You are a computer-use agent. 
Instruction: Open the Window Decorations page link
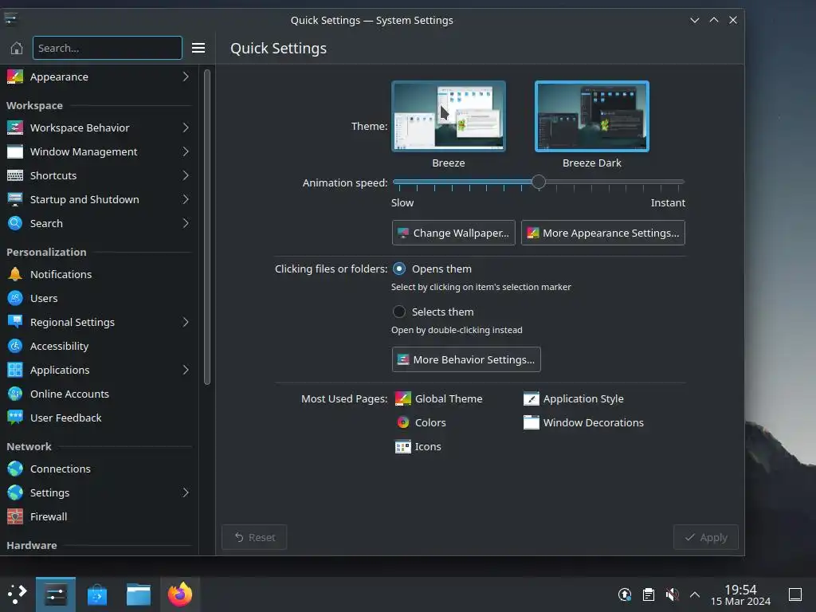[583, 422]
